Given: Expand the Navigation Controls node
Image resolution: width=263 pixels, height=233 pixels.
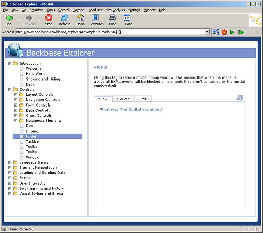Looking at the screenshot, I should point(16,100).
